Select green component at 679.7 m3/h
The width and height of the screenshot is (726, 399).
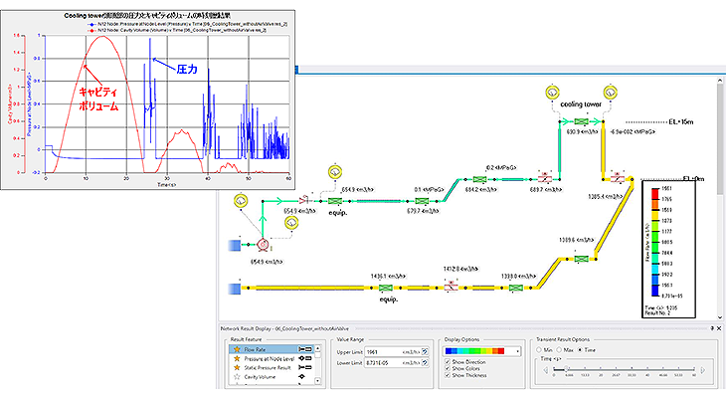point(422,201)
